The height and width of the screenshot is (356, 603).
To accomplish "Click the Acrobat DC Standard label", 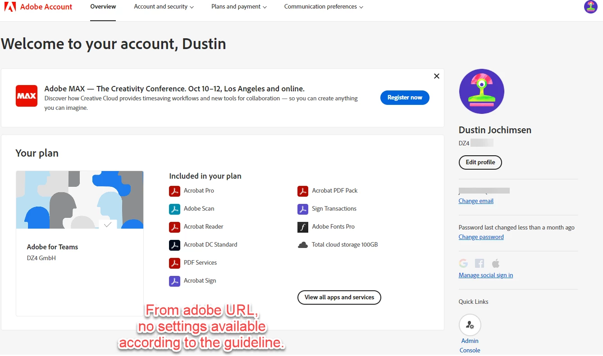I will pos(210,245).
